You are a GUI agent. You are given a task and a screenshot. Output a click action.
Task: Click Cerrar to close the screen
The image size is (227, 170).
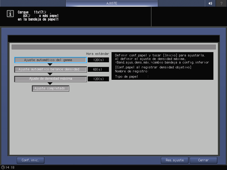(x=203, y=160)
